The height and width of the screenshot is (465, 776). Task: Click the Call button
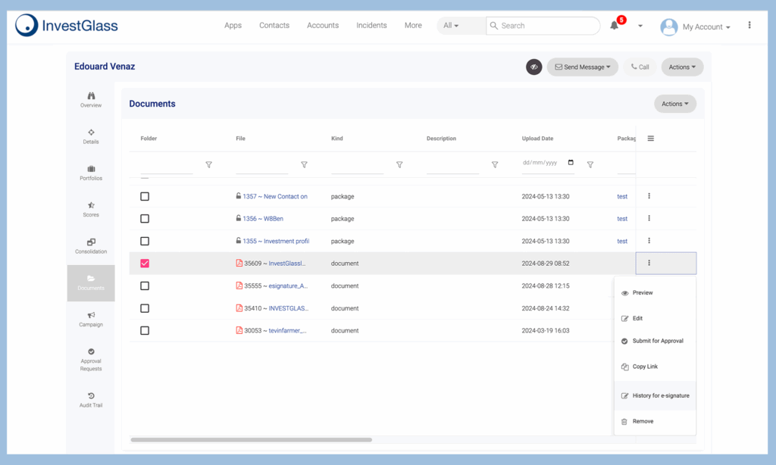tap(640, 67)
